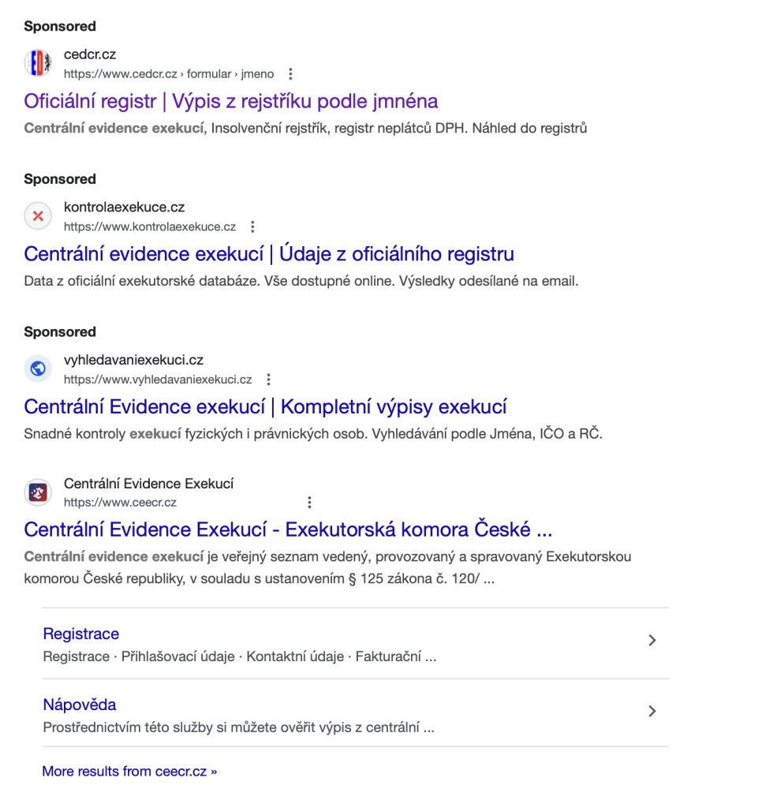Screen dimensions: 762x789
Task: Click the vyhledavaniexekuci.cz globe favicon
Action: pyautogui.click(x=37, y=368)
